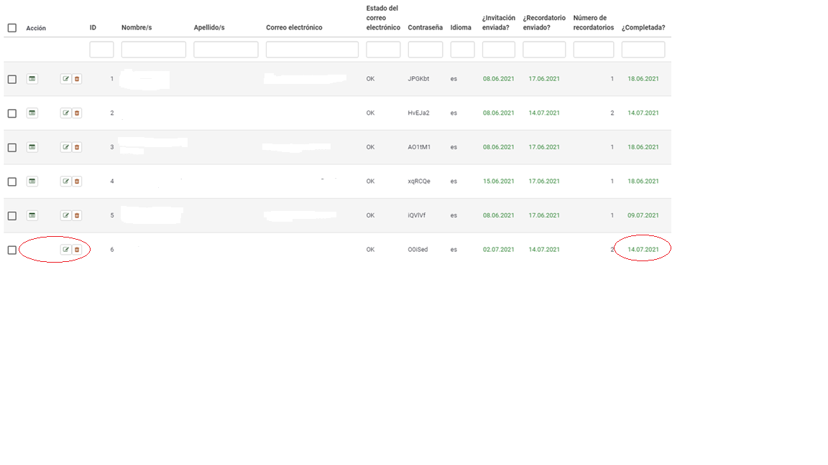Delete participant with ID 6
This screenshot has width=828, height=465.
[77, 250]
